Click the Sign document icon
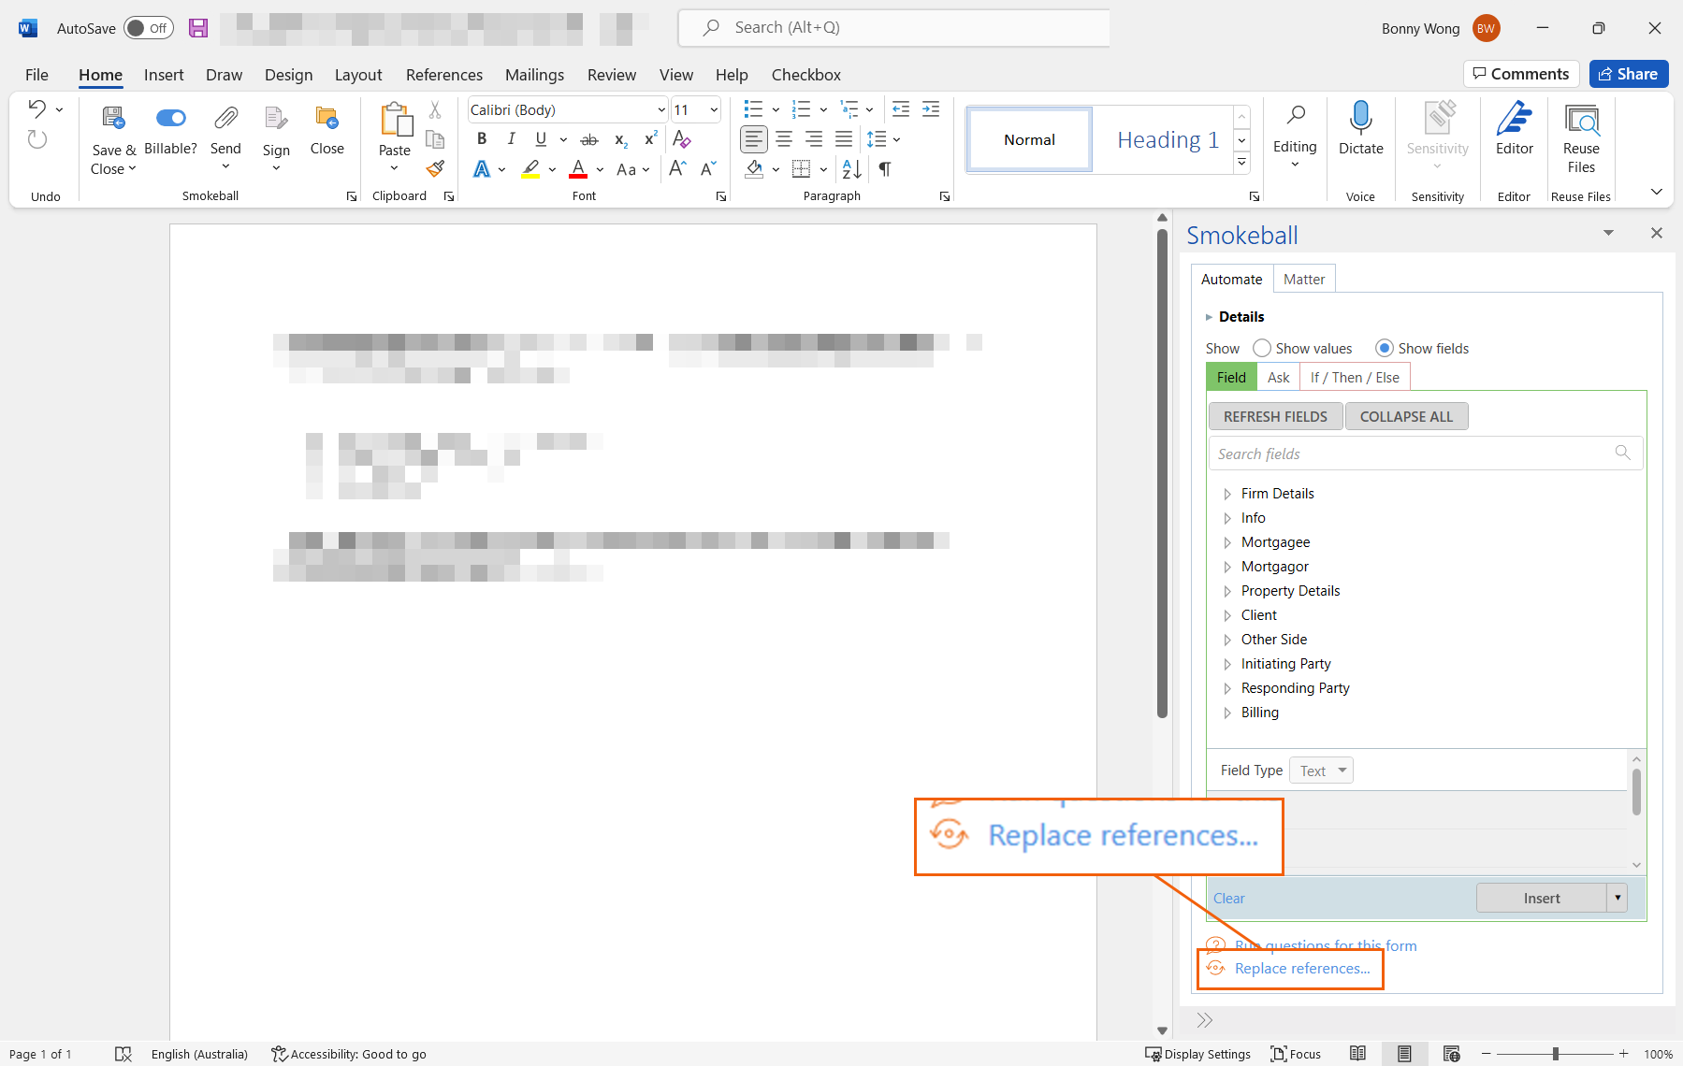 [276, 118]
